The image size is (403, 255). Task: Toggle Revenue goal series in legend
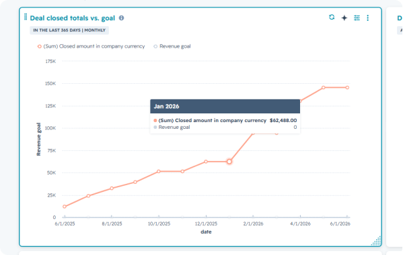[x=172, y=46]
